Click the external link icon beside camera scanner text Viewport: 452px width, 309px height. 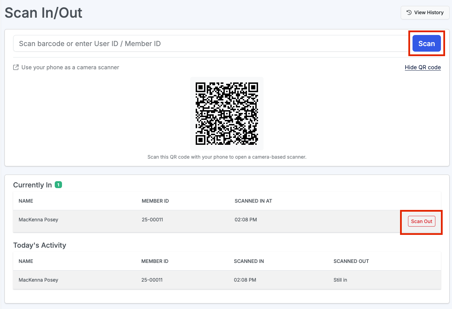coord(16,67)
